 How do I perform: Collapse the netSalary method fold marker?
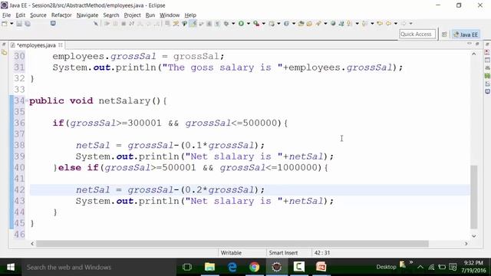click(27, 100)
